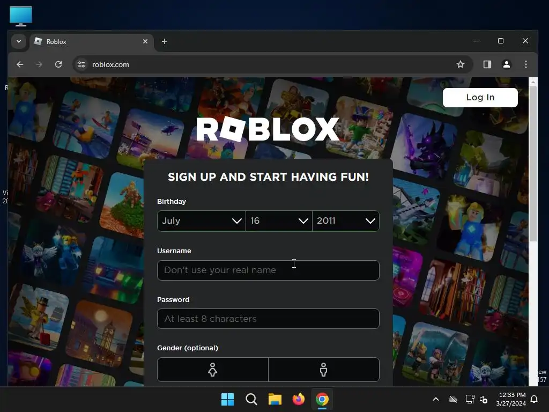The width and height of the screenshot is (549, 412).
Task: Open File Explorer from the taskbar
Action: pyautogui.click(x=275, y=399)
